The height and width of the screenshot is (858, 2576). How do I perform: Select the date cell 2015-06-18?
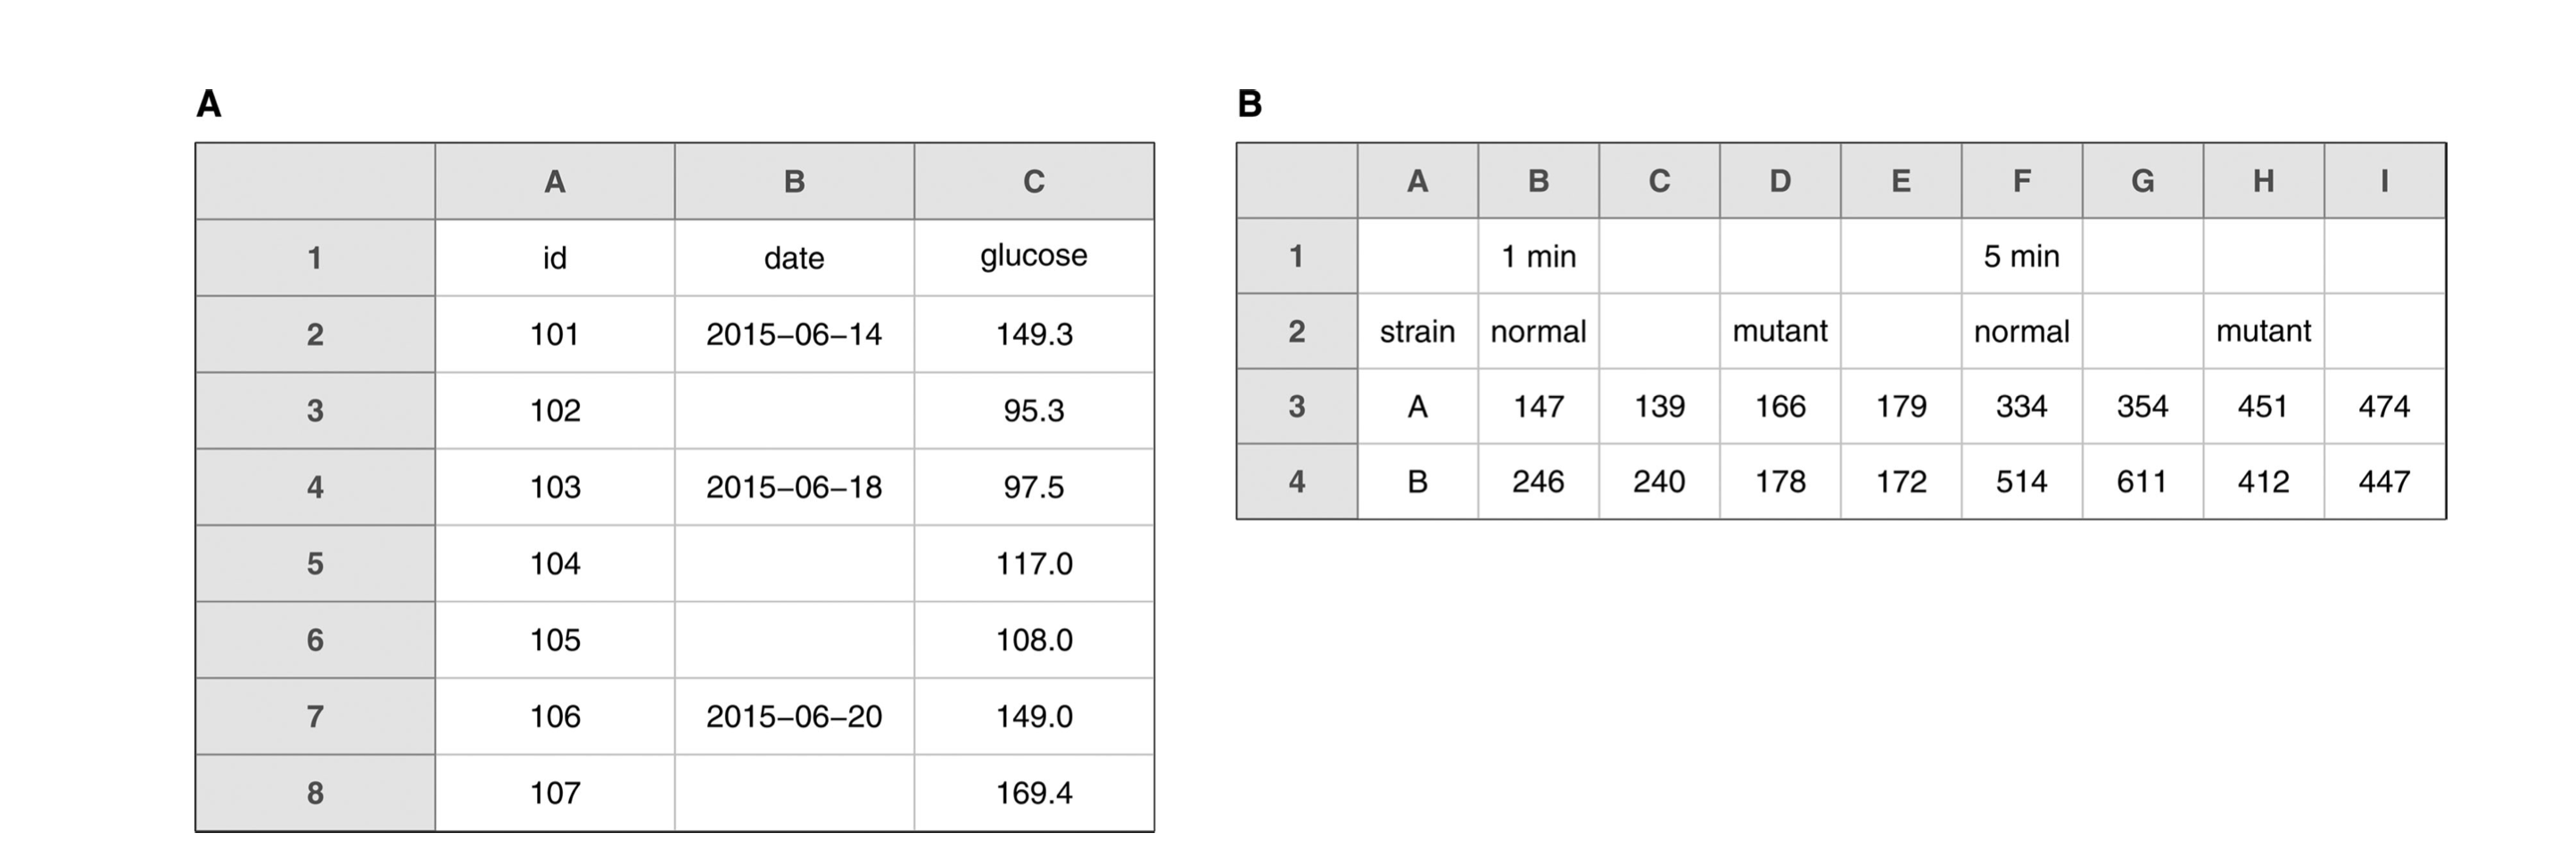pyautogui.click(x=794, y=487)
